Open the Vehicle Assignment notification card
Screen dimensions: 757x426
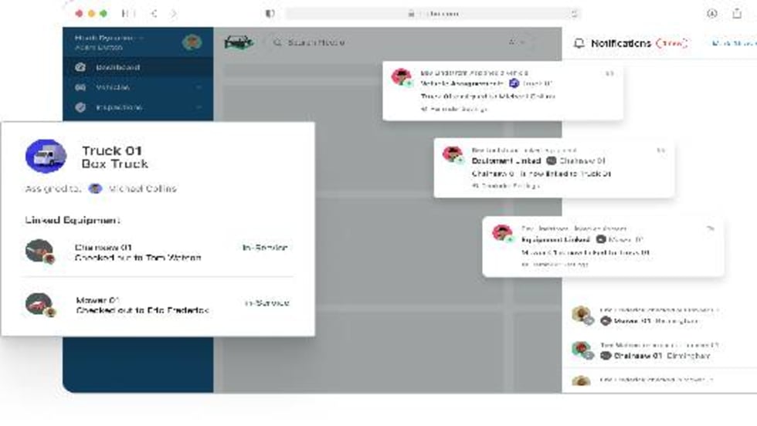coord(503,91)
